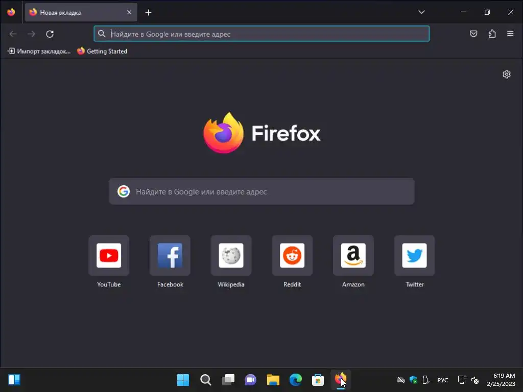Open the Twitter shortcut tile
523x392 pixels.
click(415, 255)
